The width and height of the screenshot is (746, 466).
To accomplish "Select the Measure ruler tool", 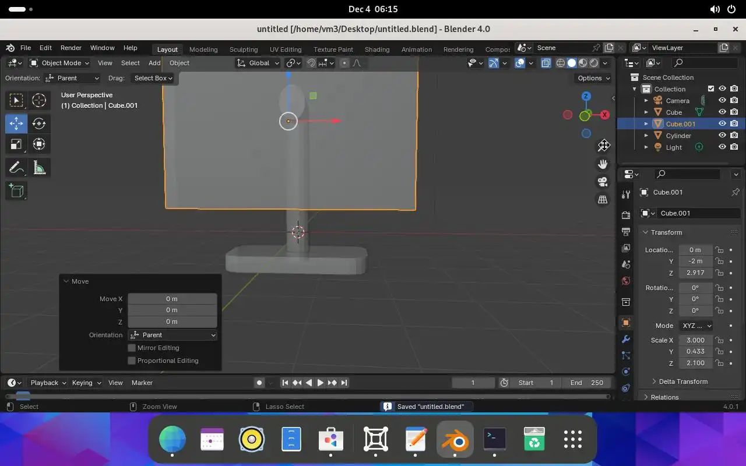I will [39, 168].
